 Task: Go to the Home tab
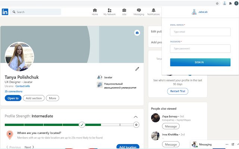tap(95, 12)
